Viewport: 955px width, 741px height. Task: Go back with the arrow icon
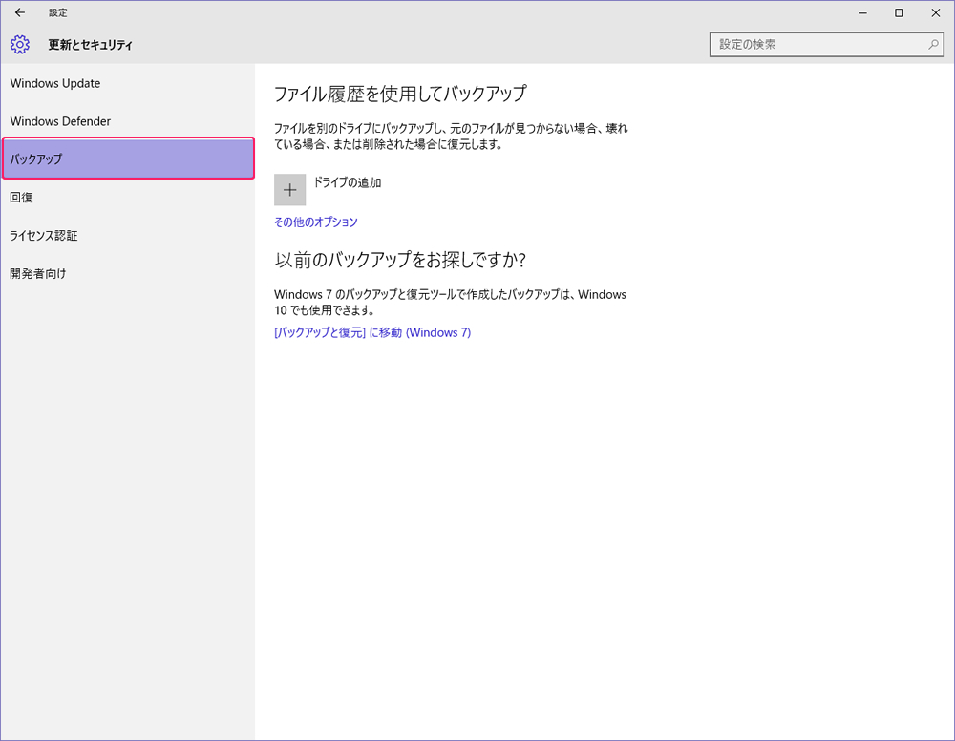coord(19,12)
